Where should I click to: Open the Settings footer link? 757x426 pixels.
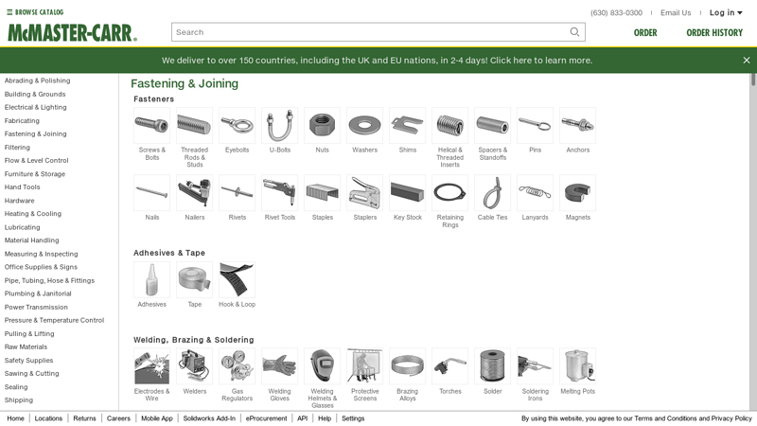353,418
